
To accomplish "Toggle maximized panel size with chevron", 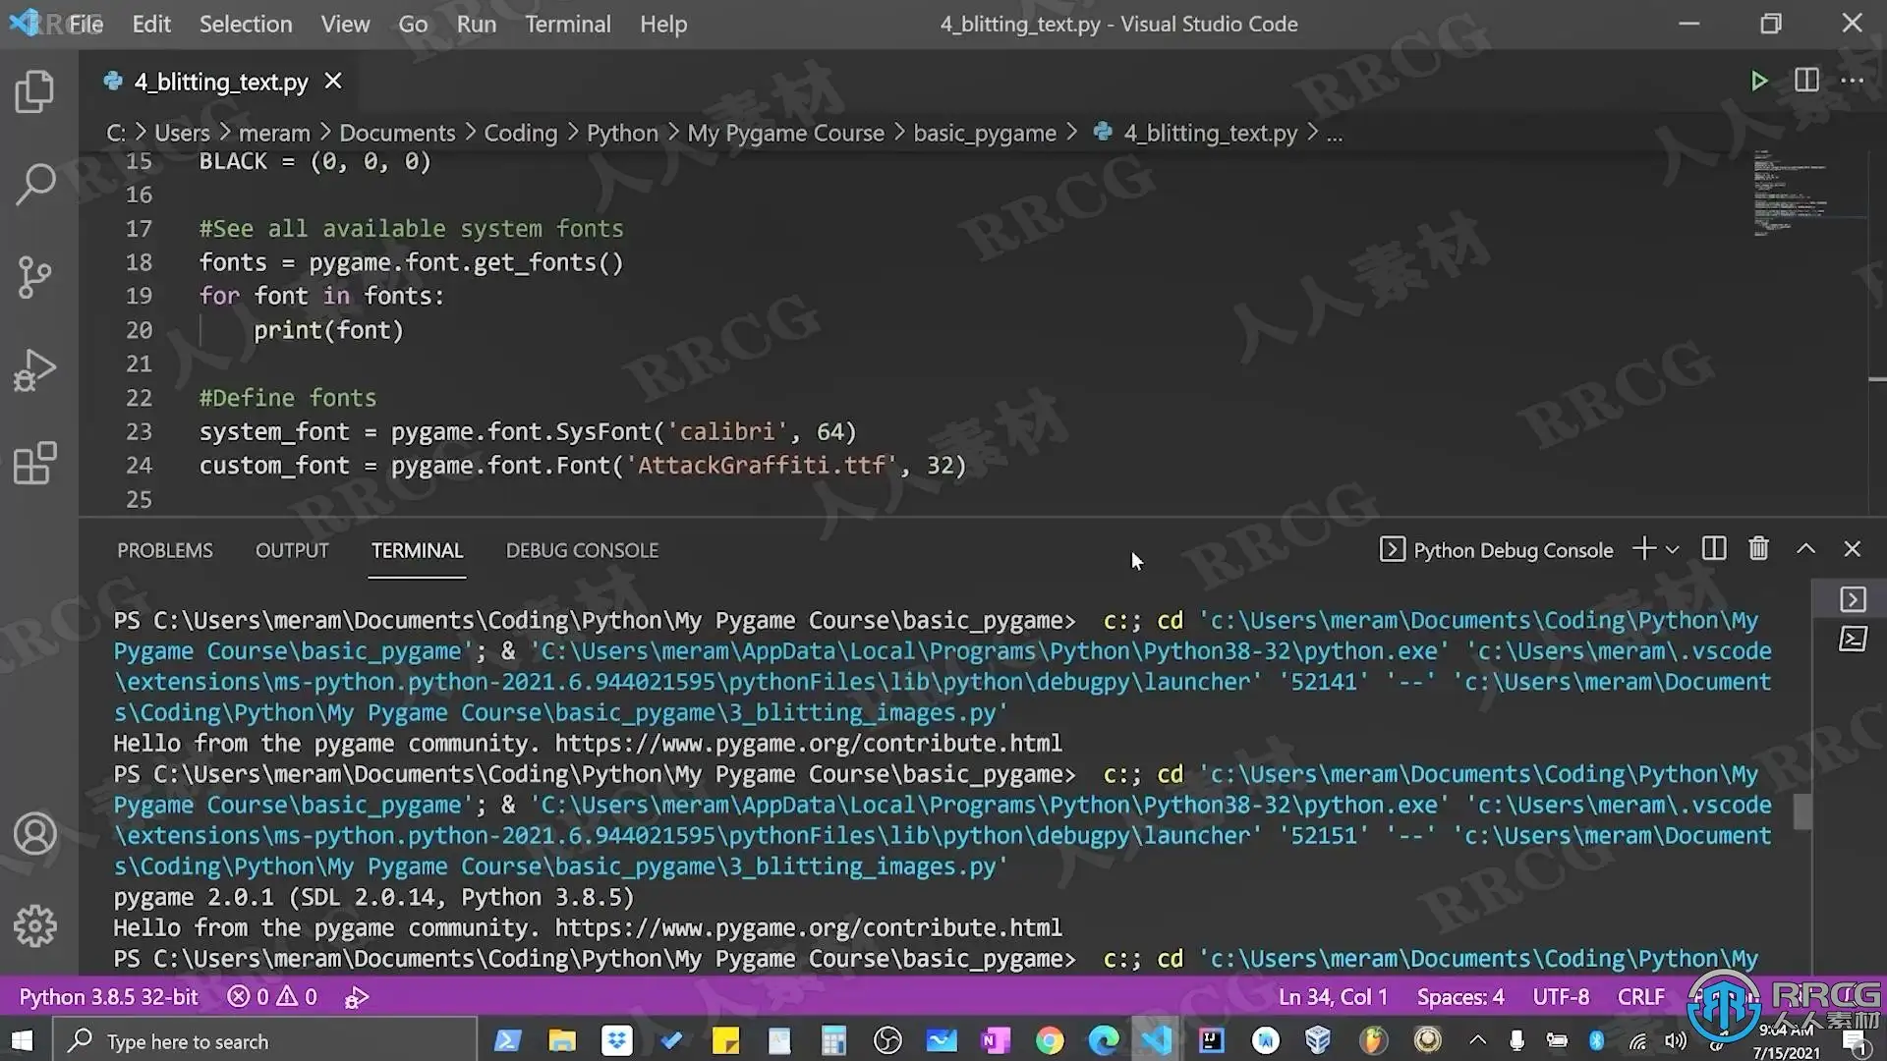I will point(1806,549).
